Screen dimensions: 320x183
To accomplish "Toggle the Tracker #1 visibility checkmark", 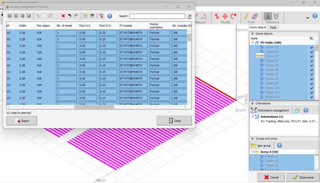I will [311, 47].
